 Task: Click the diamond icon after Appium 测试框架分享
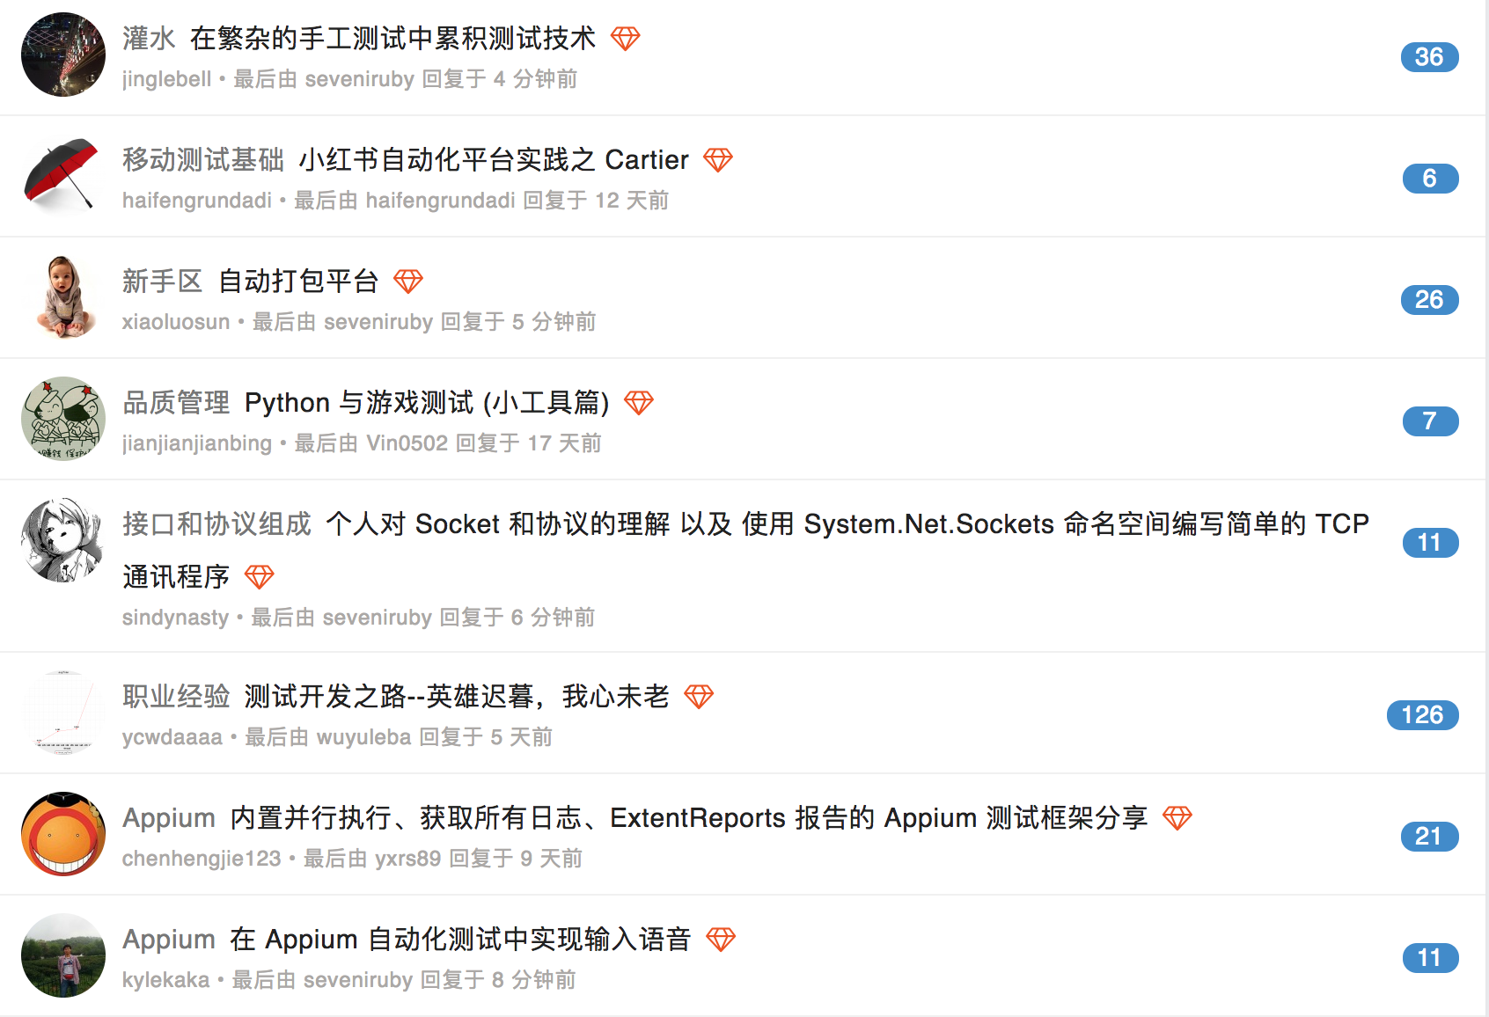[x=1177, y=818]
